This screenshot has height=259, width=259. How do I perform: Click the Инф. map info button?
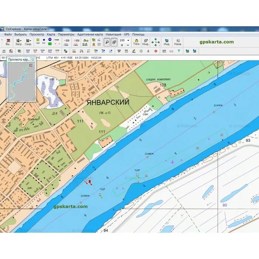tap(145, 42)
